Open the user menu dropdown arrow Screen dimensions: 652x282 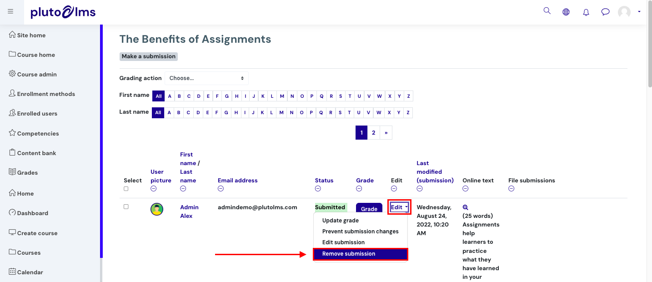[639, 12]
